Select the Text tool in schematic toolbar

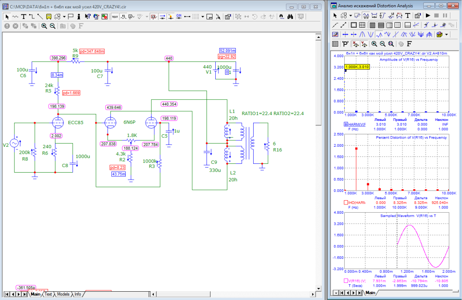(24, 17)
